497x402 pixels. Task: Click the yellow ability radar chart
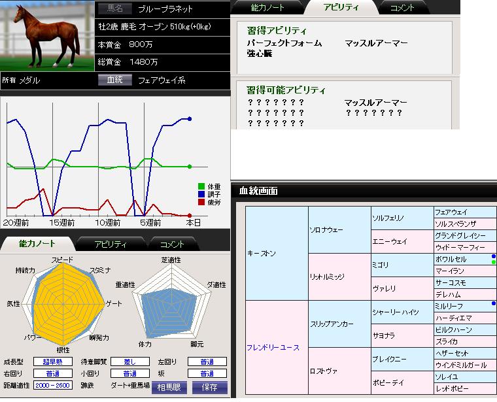(x=69, y=304)
